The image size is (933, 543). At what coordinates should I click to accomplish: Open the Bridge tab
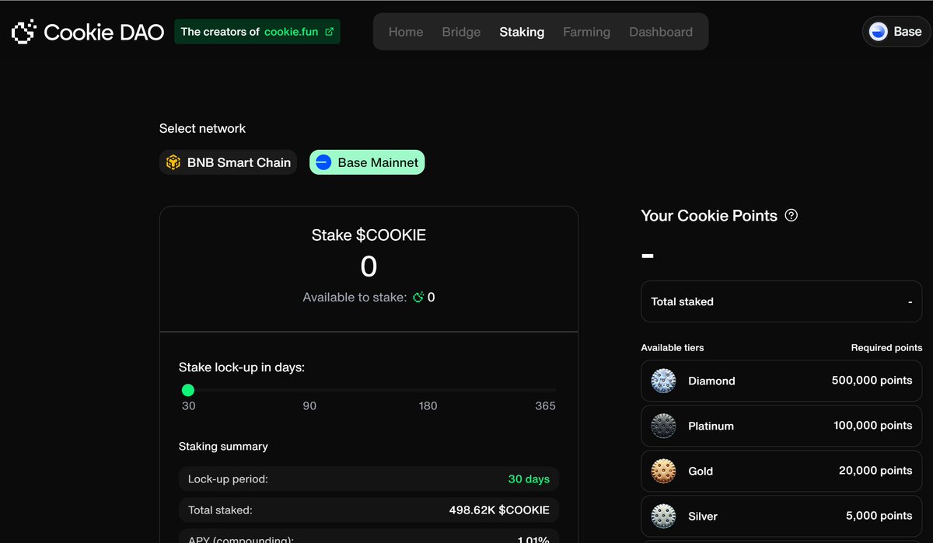[x=461, y=32]
